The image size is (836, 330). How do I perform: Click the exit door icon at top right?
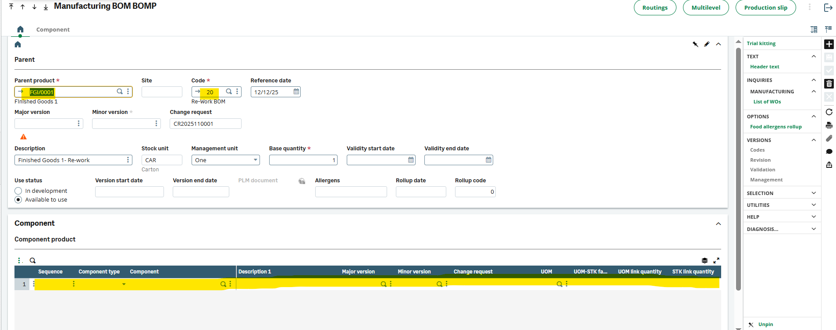tap(828, 7)
